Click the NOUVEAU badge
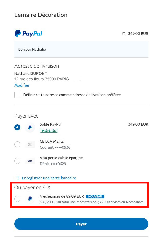 (95, 196)
